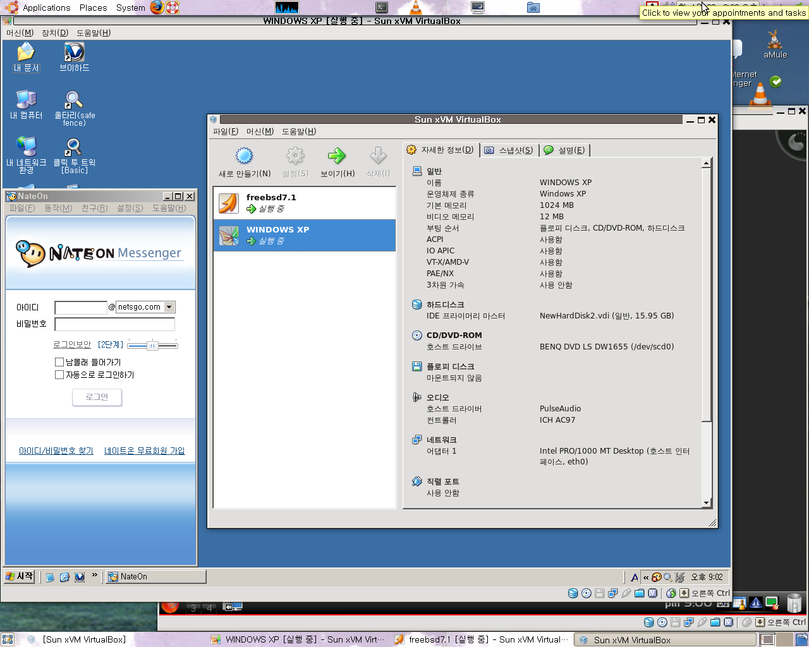Click the terminal launcher in top panel
This screenshot has height=647, width=809.
click(381, 8)
